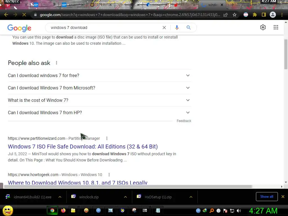Open the notepad taskbar icon
Image resolution: width=288 pixels, height=216 pixels.
coord(158,210)
